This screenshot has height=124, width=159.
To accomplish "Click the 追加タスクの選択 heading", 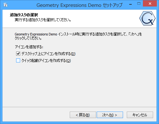I will point(24,15).
